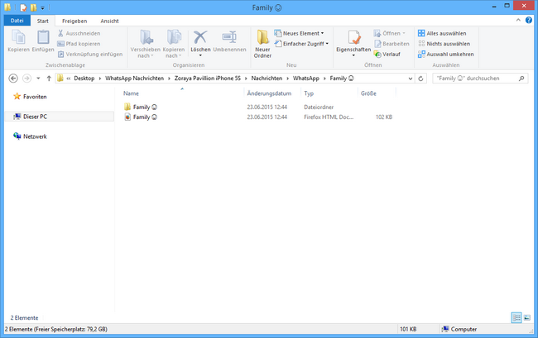Expand the Einfacher Zugriff dropdown
Image resolution: width=538 pixels, height=338 pixels.
click(304, 43)
